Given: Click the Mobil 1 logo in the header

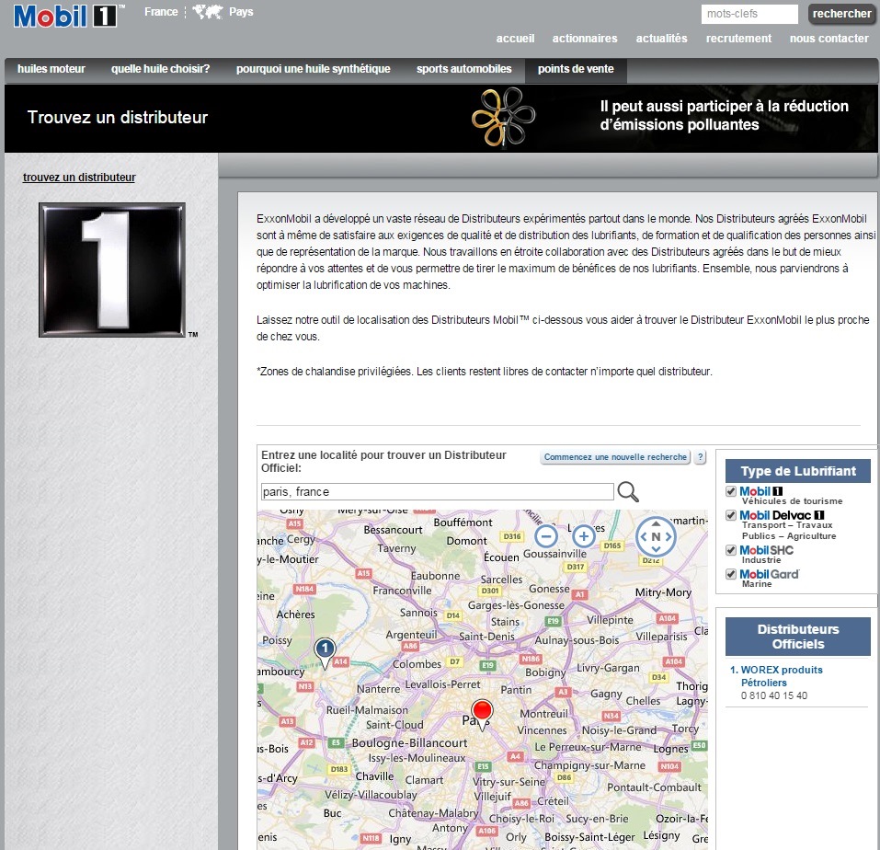Looking at the screenshot, I should pos(68,16).
